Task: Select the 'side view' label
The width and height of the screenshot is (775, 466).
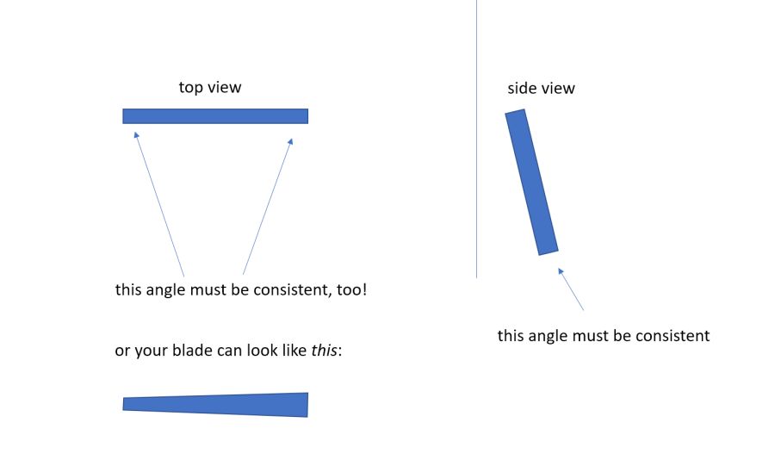Action: 542,89
